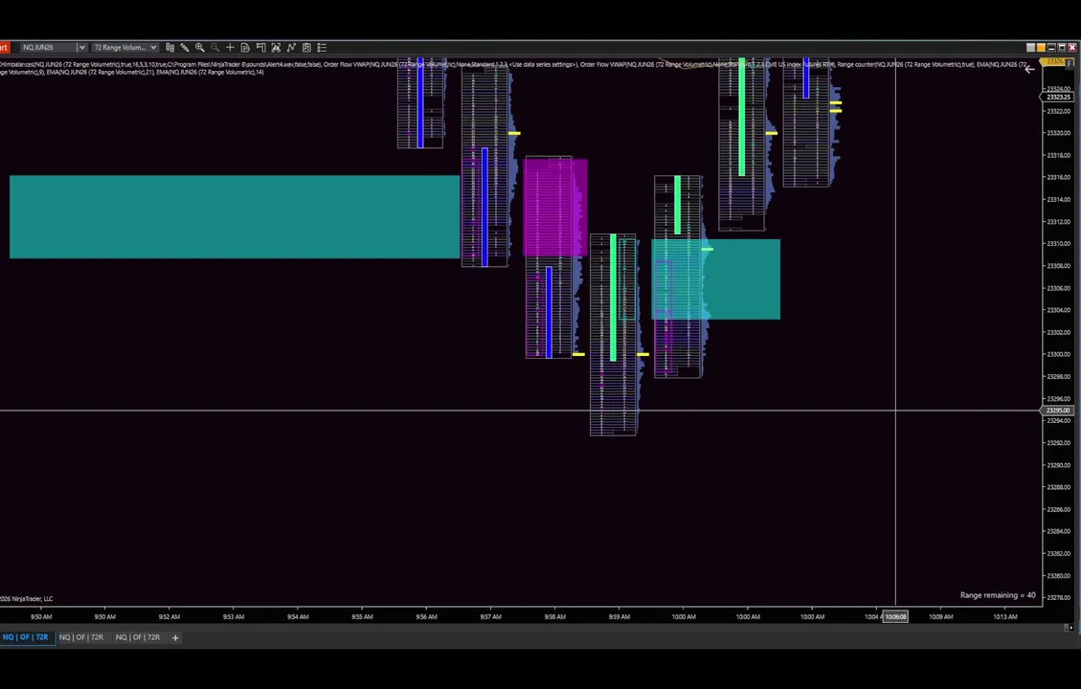Select the crosshair cursor tool
Screen dimensions: 1081x689
coord(230,48)
